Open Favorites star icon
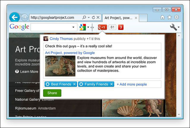This screenshot has height=128, width=190. (170, 17)
